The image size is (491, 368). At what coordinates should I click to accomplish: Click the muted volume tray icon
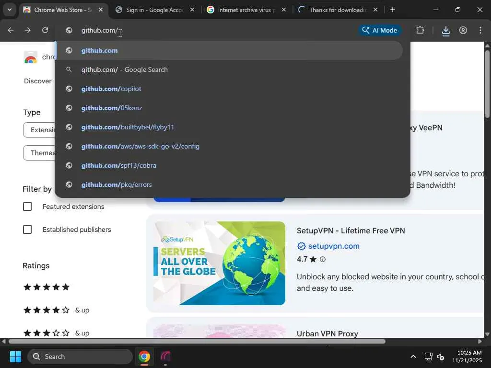pos(441,356)
